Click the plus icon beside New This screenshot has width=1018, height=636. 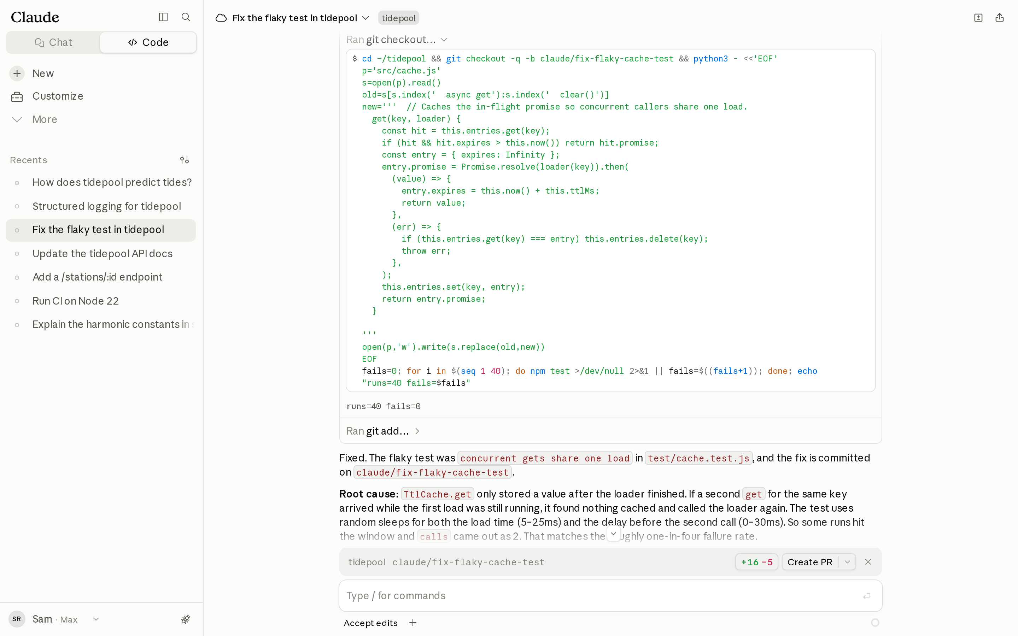click(x=17, y=73)
